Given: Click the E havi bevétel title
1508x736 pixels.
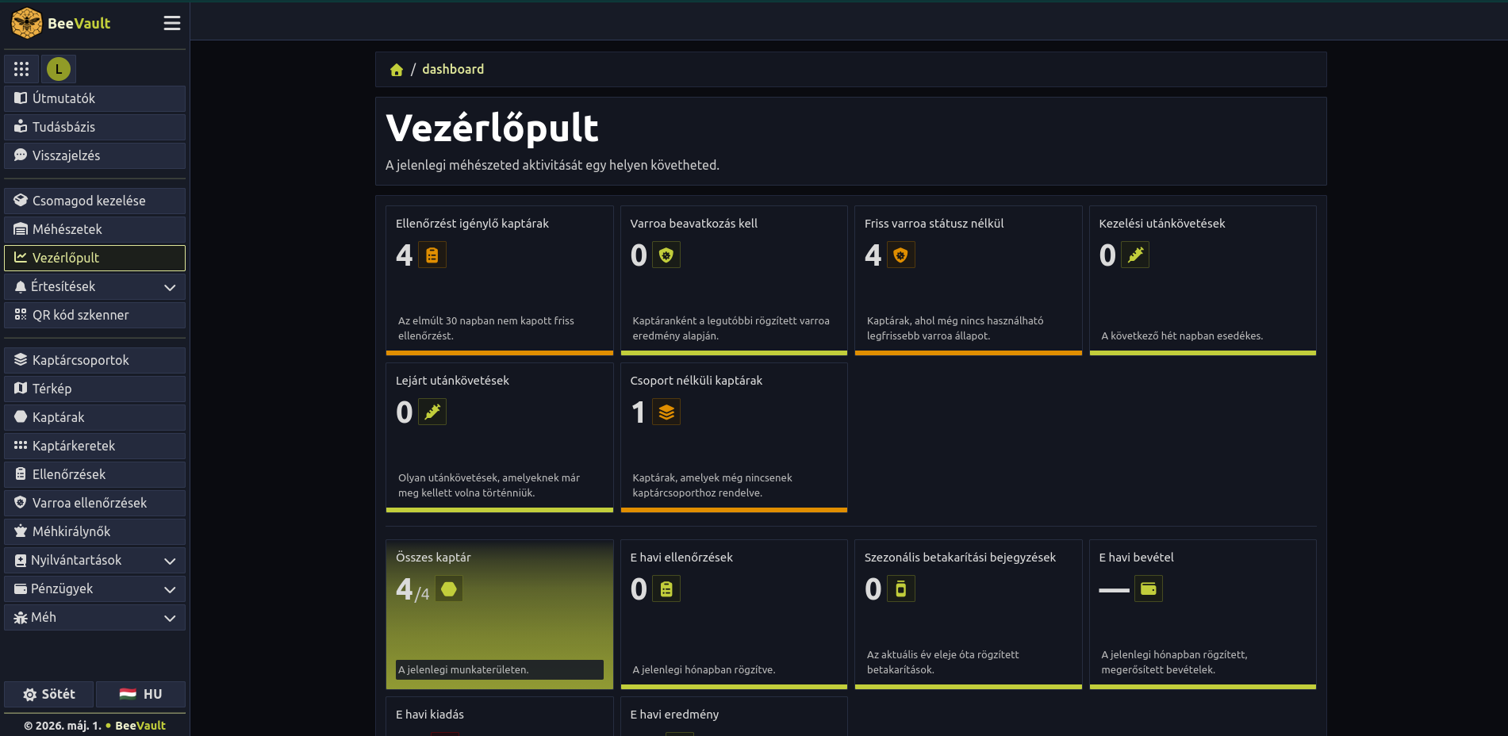Looking at the screenshot, I should point(1137,558).
